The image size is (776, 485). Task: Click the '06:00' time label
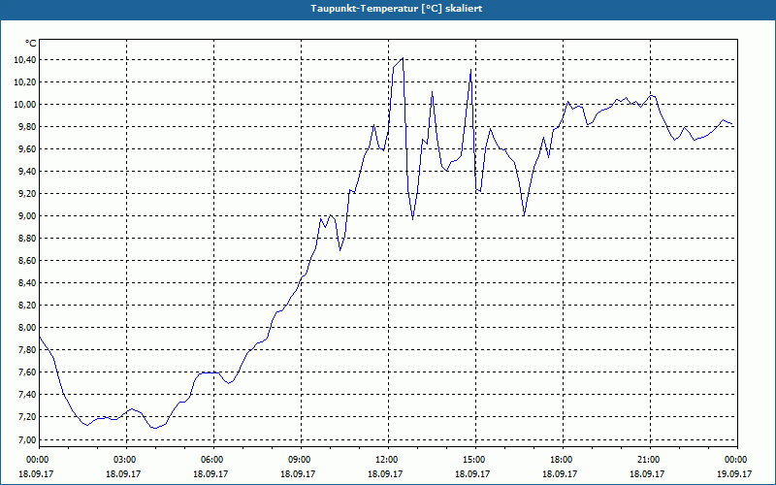213,460
